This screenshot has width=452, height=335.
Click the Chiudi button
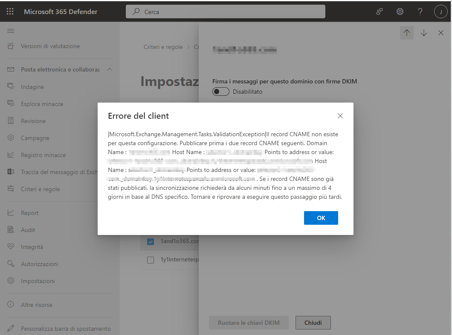(x=313, y=323)
